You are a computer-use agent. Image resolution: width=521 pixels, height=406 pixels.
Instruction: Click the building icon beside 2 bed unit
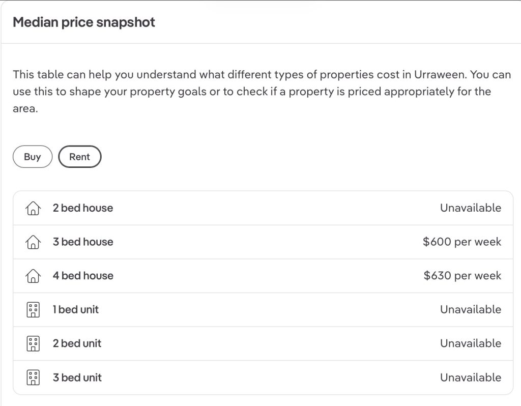[33, 343]
